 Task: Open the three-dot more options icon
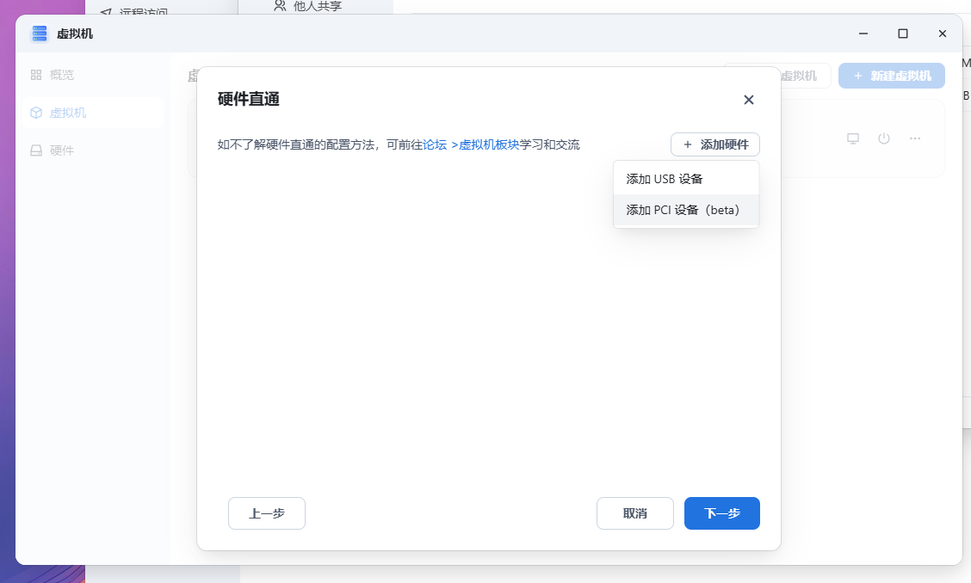[915, 138]
